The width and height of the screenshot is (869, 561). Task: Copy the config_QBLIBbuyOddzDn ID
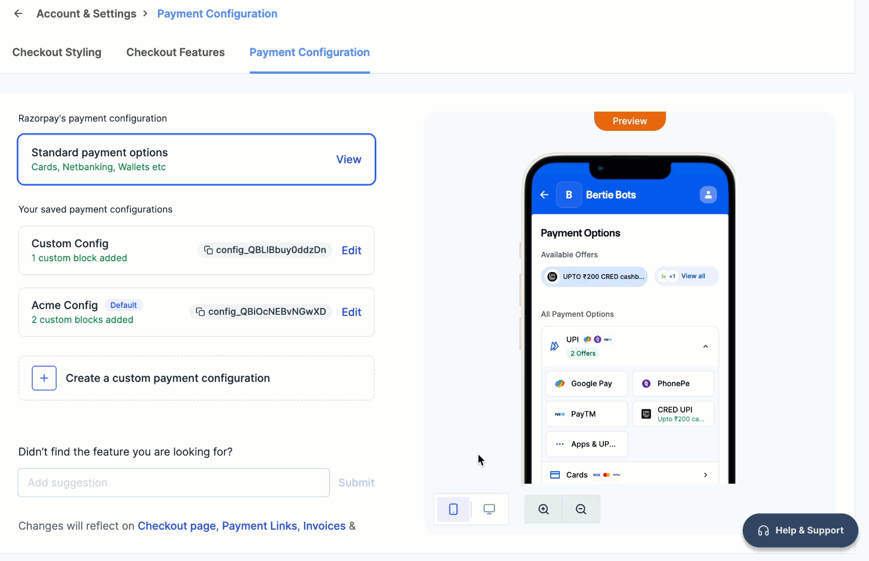click(x=208, y=250)
